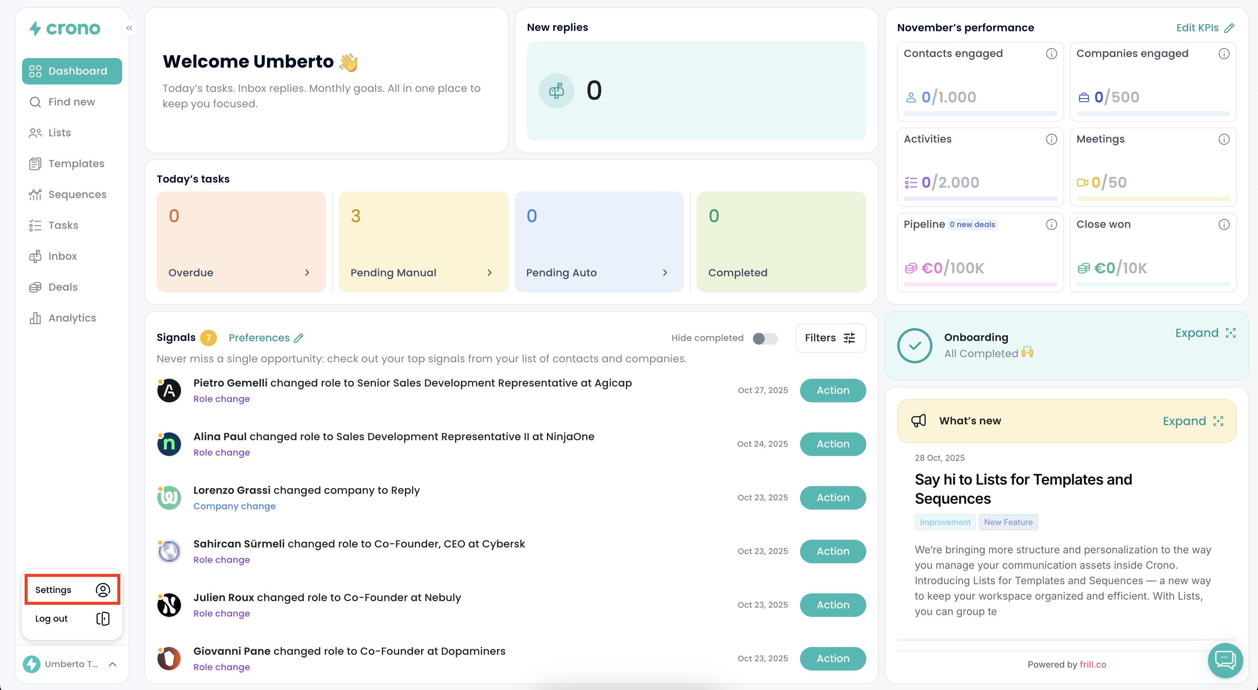Open the Filters button for signals

pyautogui.click(x=830, y=338)
